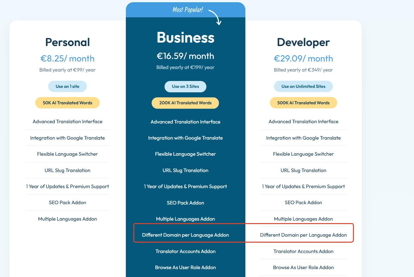Click 'Billed yearly at €349/ year' text
This screenshot has width=414, height=277.
pyautogui.click(x=303, y=70)
